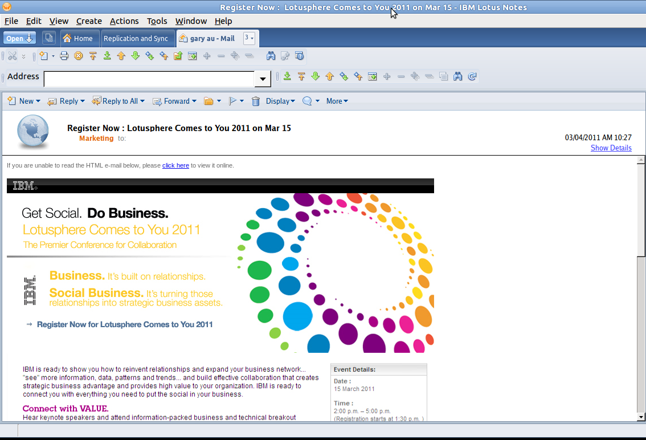Viewport: 646px width, 440px height.
Task: Click previous unread star-arrow icon in Address toolbar
Action: [358, 76]
